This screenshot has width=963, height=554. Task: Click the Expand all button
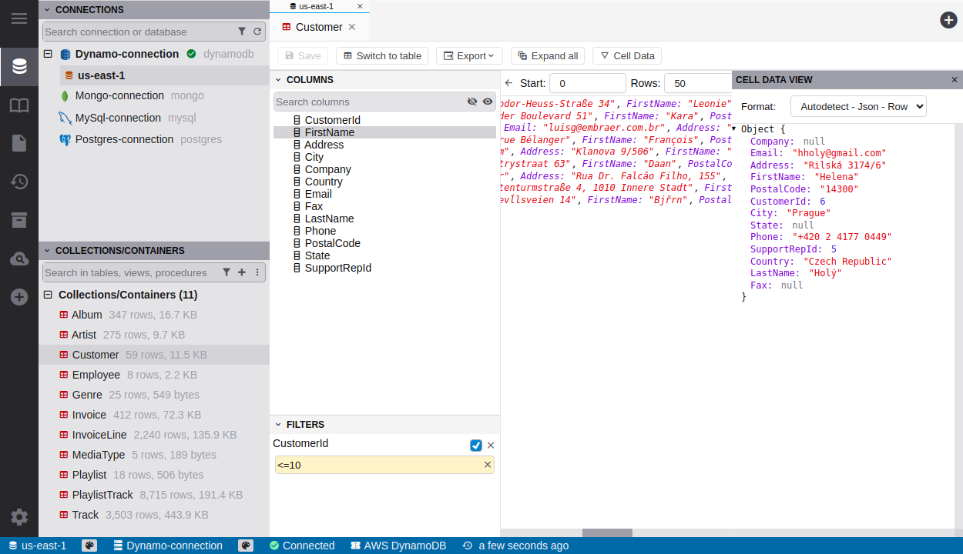tap(548, 56)
